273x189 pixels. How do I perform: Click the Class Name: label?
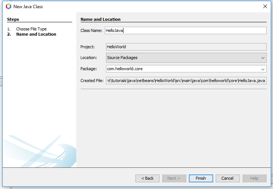(91, 30)
